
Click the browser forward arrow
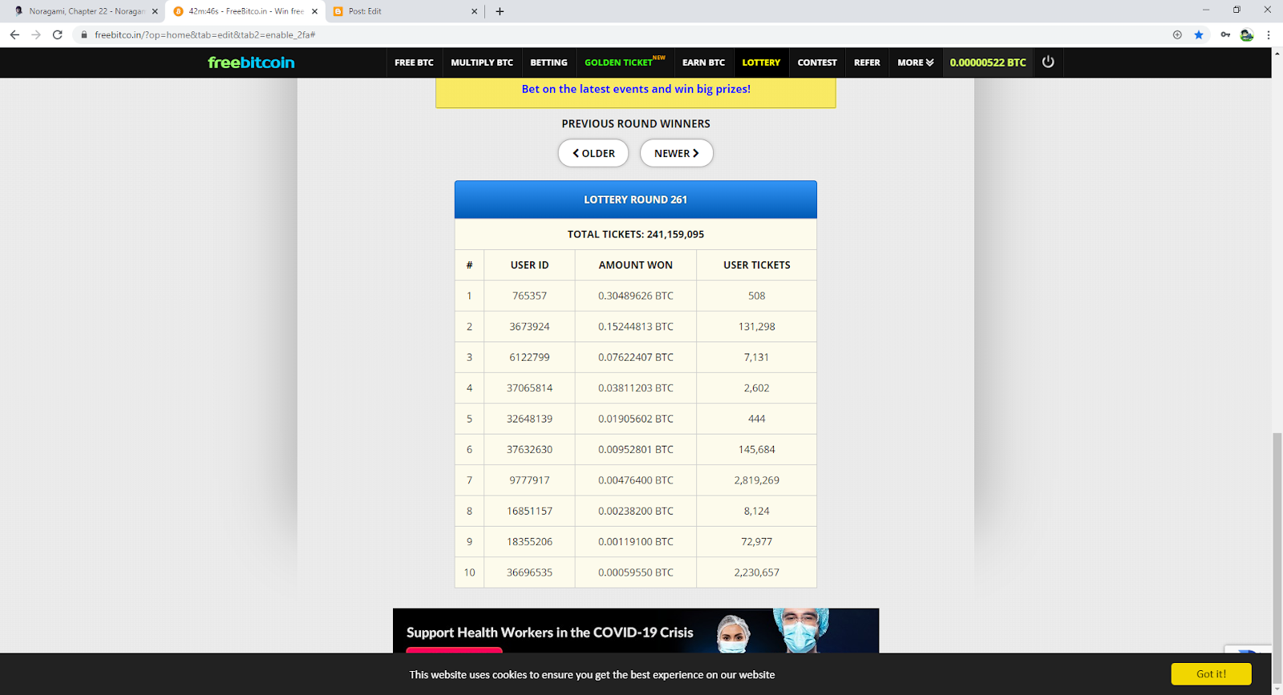pos(36,34)
